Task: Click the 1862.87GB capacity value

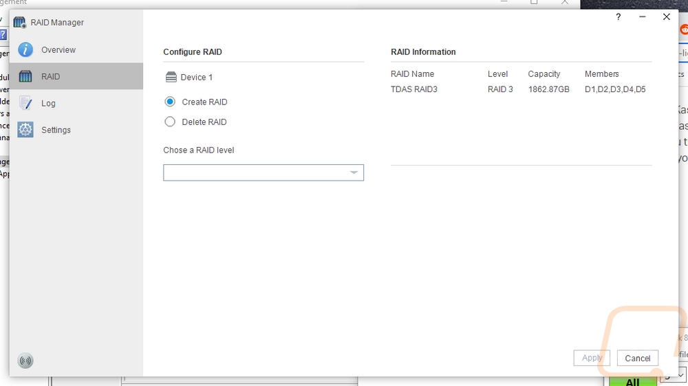Action: click(548, 89)
